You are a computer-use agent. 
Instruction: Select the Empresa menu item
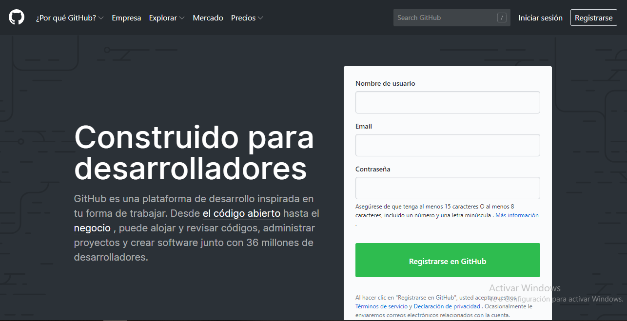coord(126,17)
